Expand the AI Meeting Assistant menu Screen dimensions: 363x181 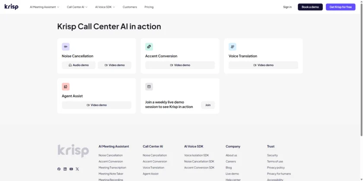click(x=45, y=7)
